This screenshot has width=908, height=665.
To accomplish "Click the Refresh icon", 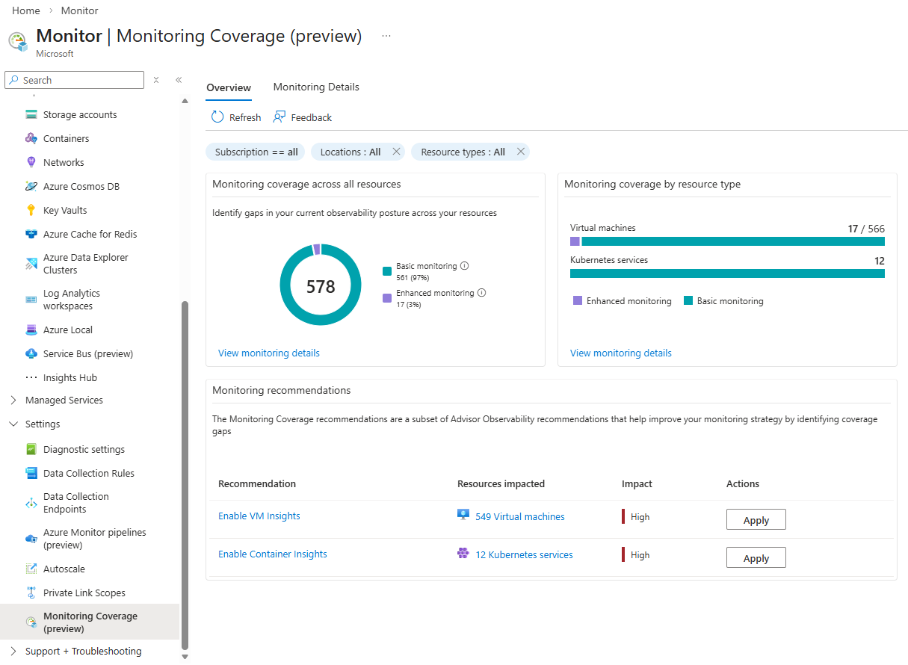I will click(x=217, y=117).
